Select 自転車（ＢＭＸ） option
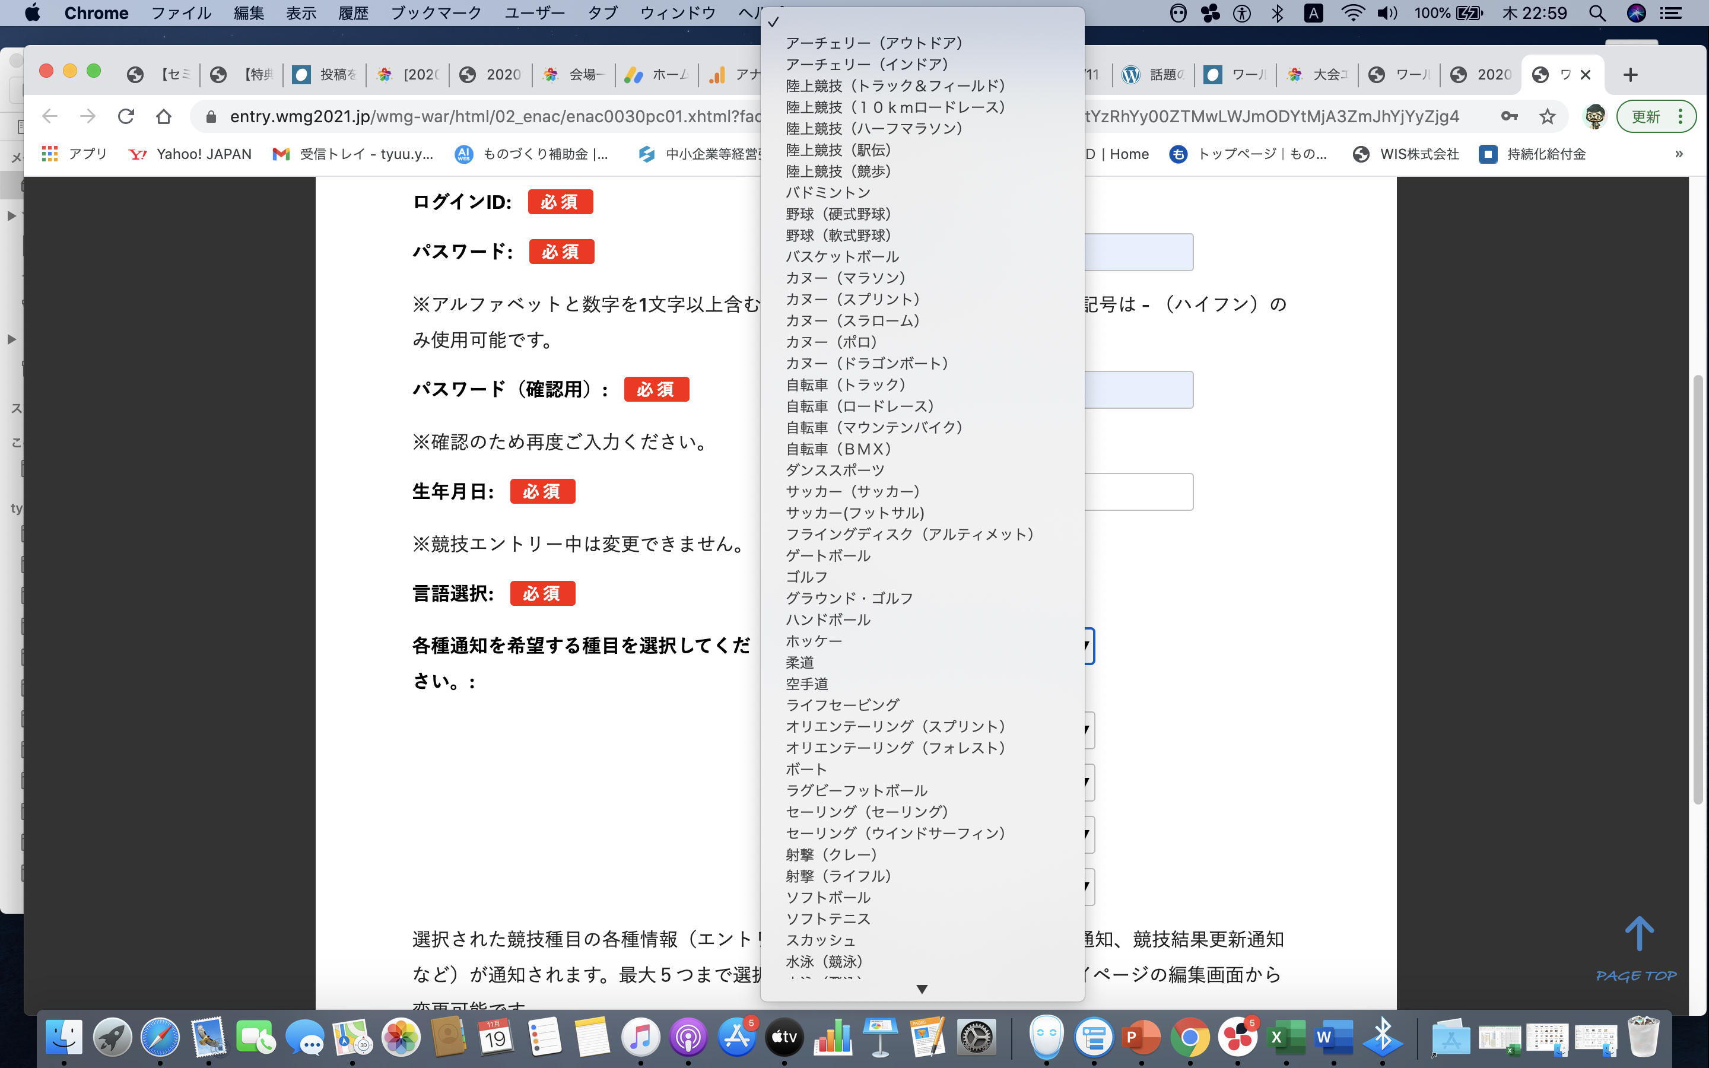The height and width of the screenshot is (1068, 1709). (x=922, y=449)
